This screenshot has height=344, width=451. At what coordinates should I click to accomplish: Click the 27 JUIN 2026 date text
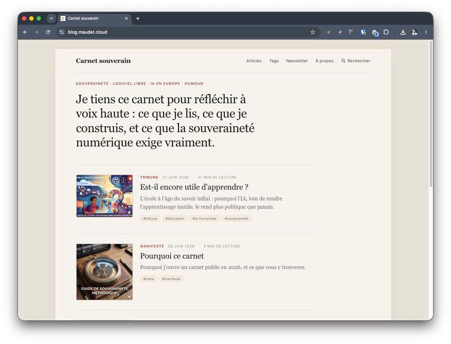coord(175,177)
